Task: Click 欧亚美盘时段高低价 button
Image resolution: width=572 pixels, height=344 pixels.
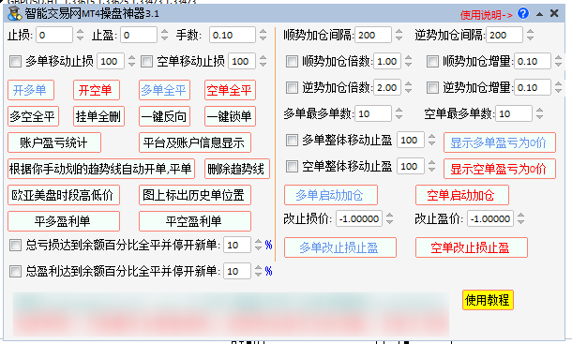Action: point(64,195)
